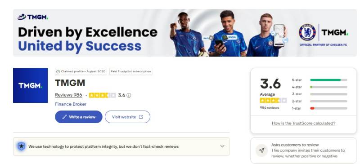Select the 3-star rating row
Viewport: 360px width, 164px height.
click(319, 94)
